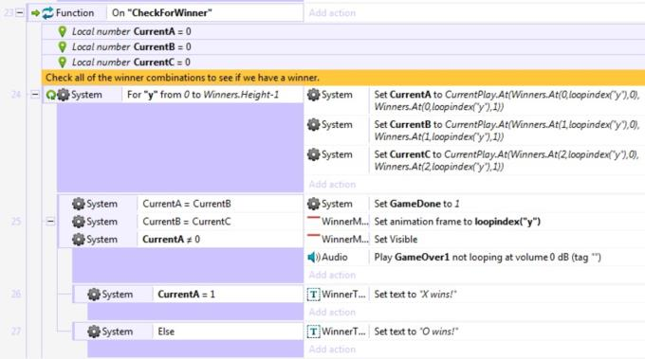Add action to the CheckForWinner function event
645x359 pixels.
(x=332, y=13)
